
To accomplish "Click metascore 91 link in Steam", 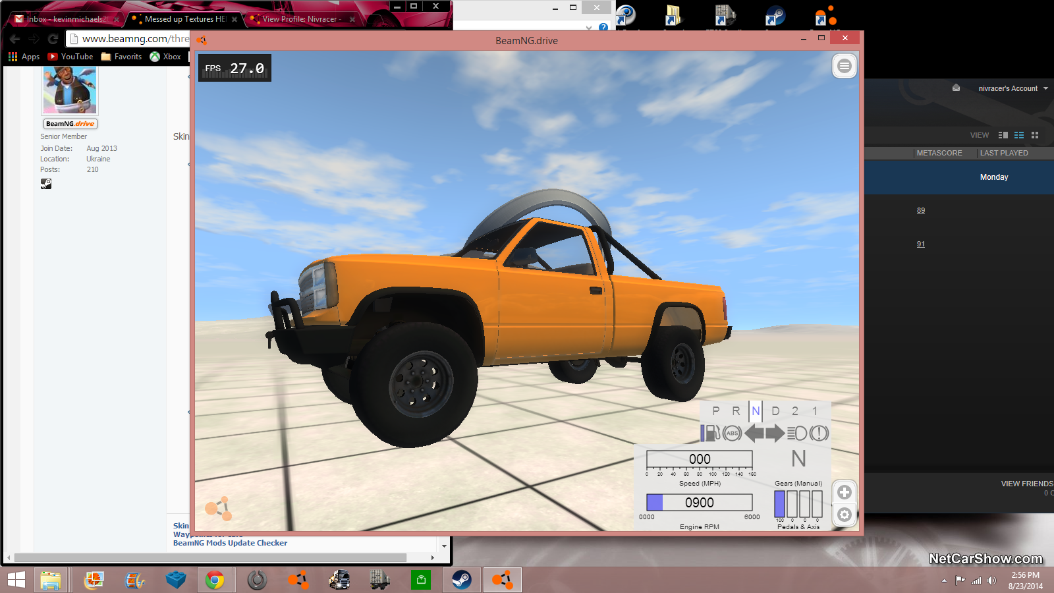I will pos(921,244).
